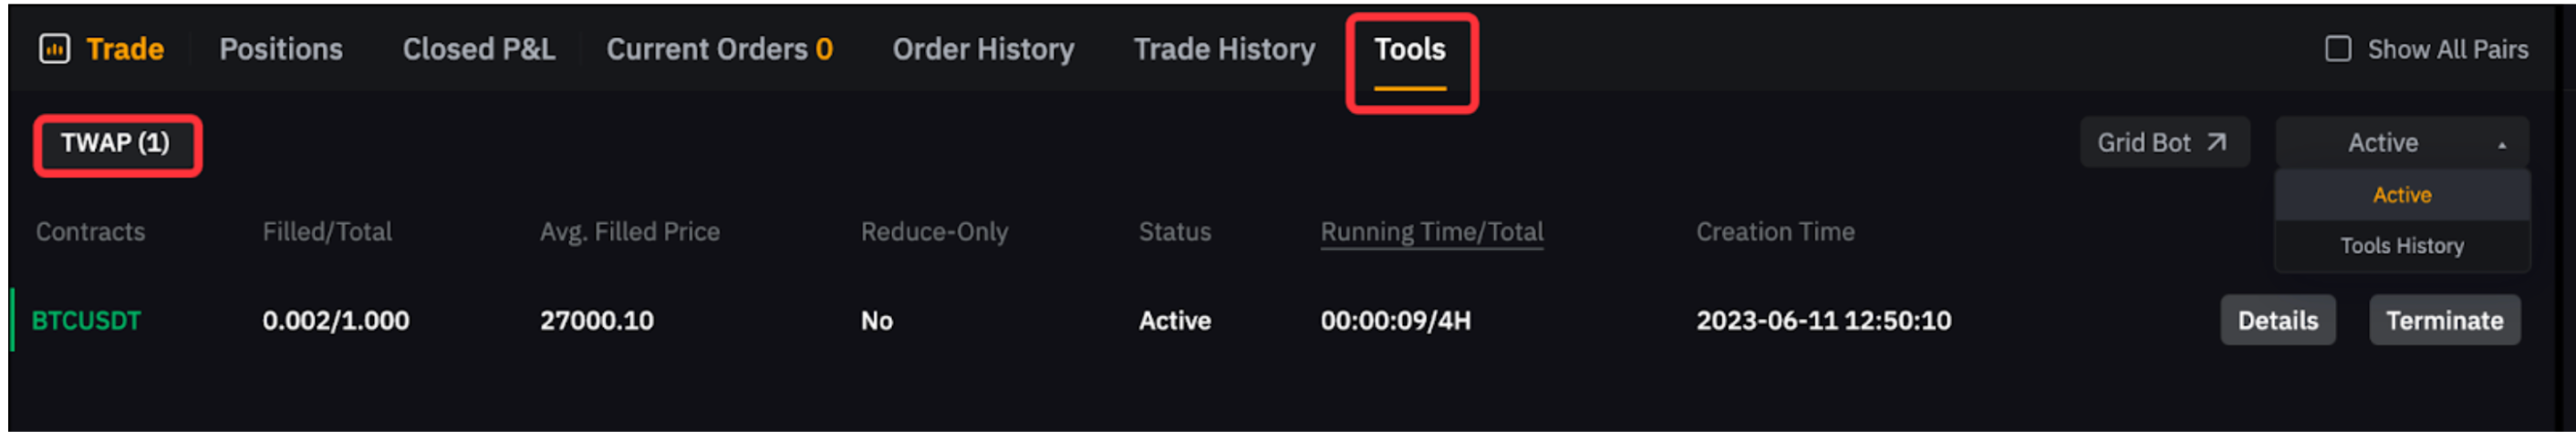
Task: Terminate the BTCUSDT TWAP order
Action: pyautogui.click(x=2443, y=320)
